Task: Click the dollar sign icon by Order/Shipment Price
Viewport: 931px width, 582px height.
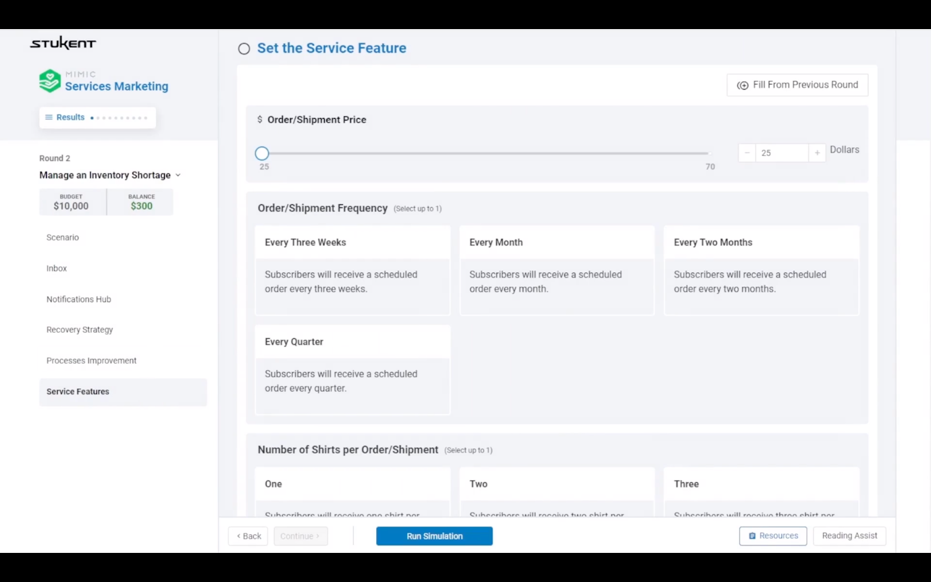Action: (260, 120)
